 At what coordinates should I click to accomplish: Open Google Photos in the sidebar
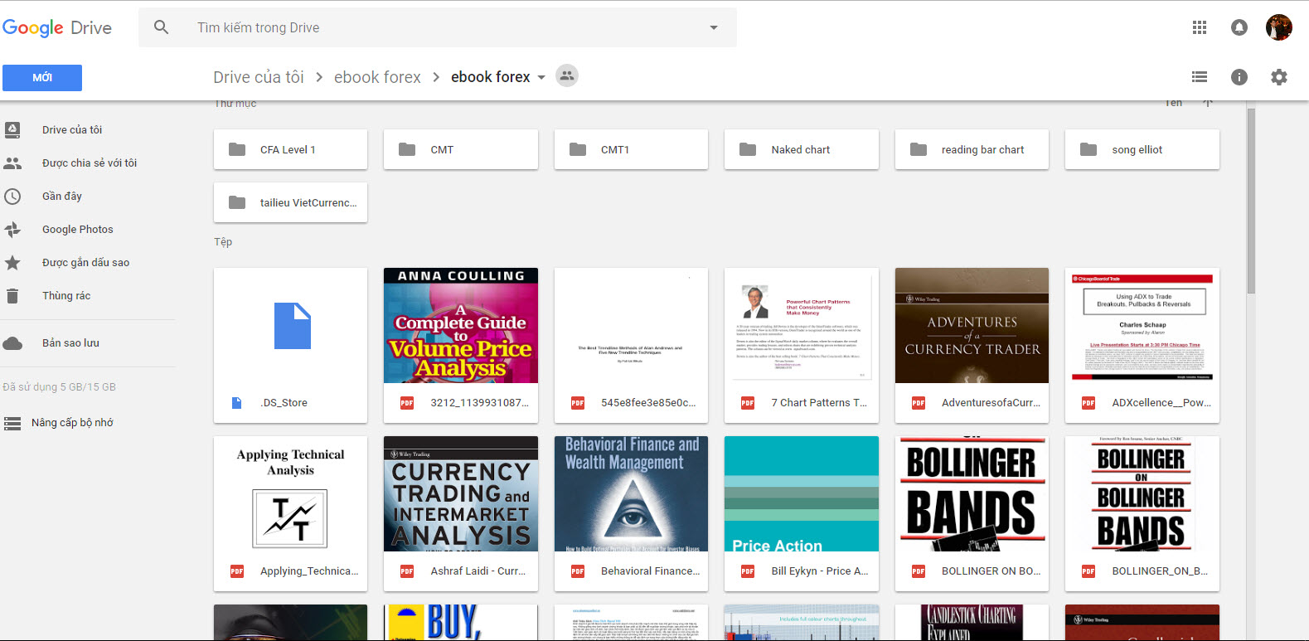click(x=77, y=230)
